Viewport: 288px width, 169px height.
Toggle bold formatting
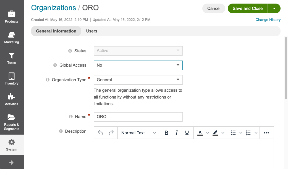(x=166, y=133)
